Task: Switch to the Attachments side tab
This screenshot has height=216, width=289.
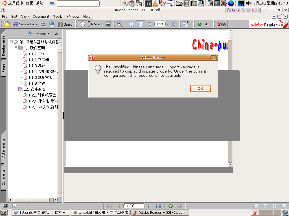Action: coord(3,148)
